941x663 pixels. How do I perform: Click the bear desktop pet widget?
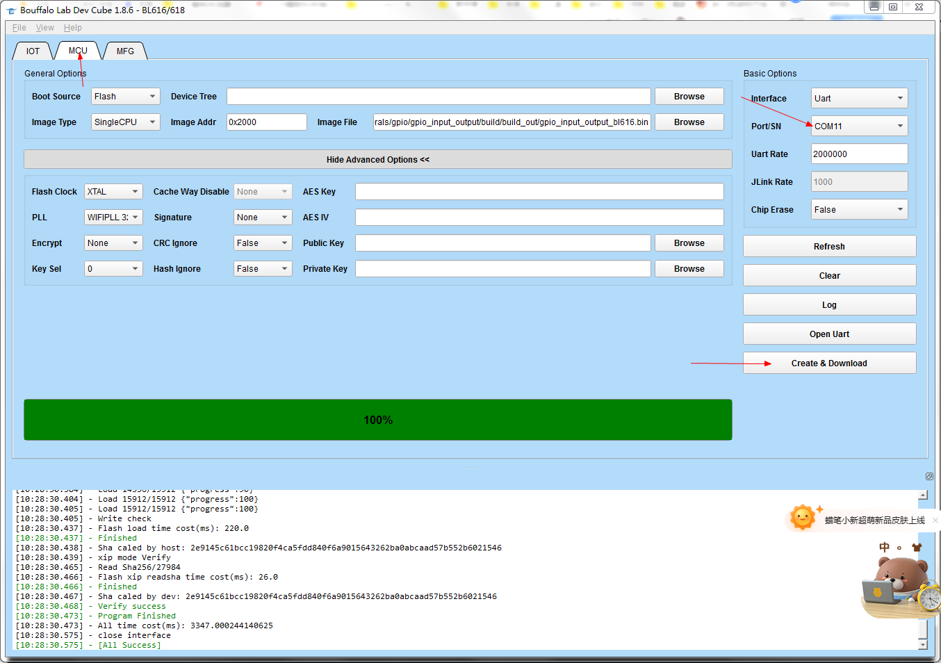pos(899,587)
